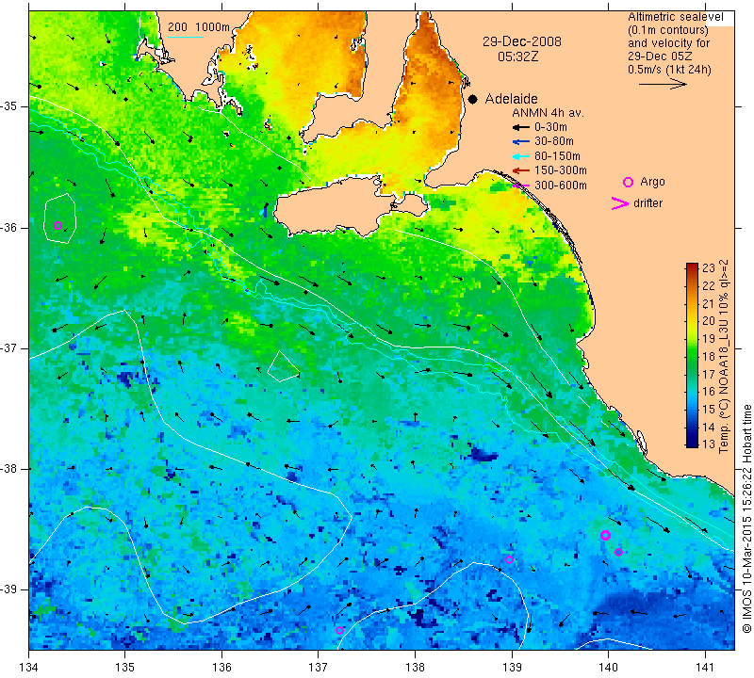The height and width of the screenshot is (678, 754).
Task: Click the dark blue 13°C end of colorbar
Action: coord(692,444)
